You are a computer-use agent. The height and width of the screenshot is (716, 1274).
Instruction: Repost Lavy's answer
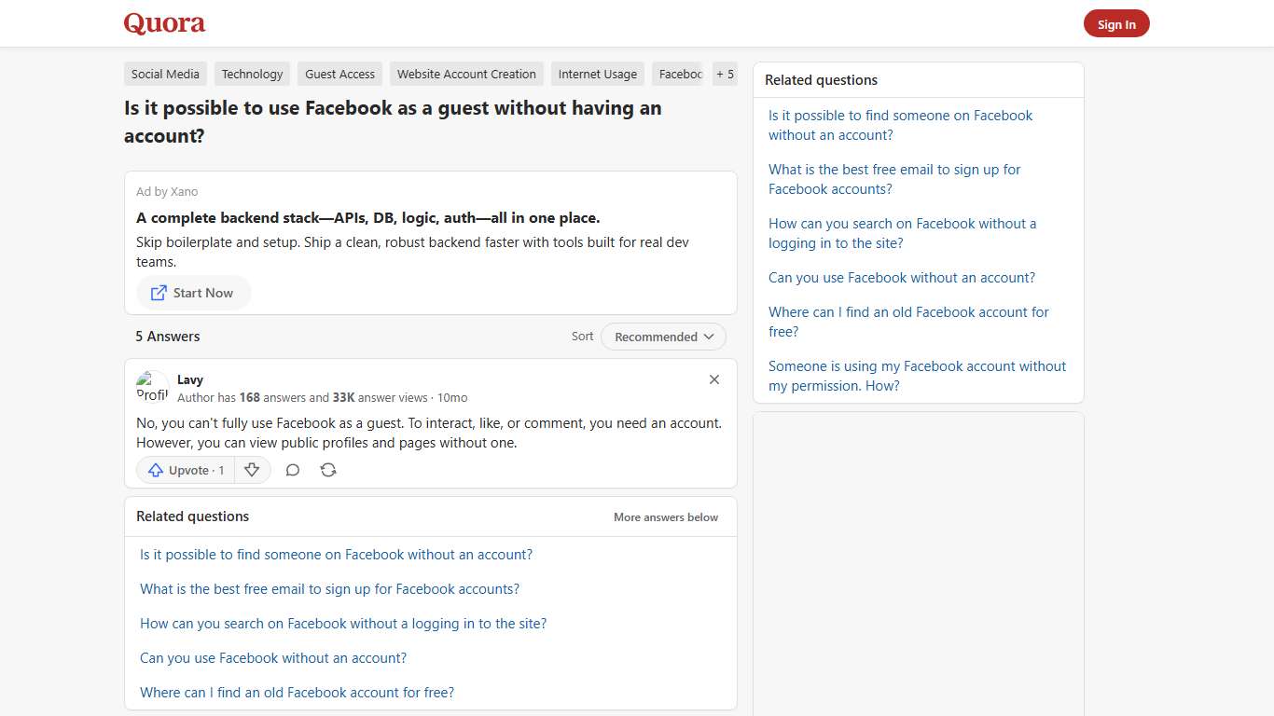pos(327,470)
